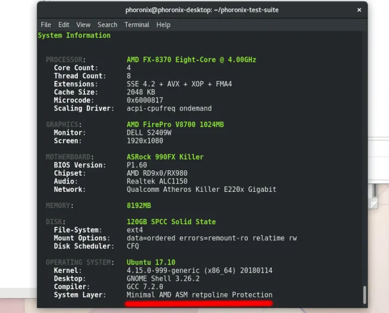This screenshot has width=389, height=313.
Task: Open the Edit menu
Action: click(x=64, y=25)
